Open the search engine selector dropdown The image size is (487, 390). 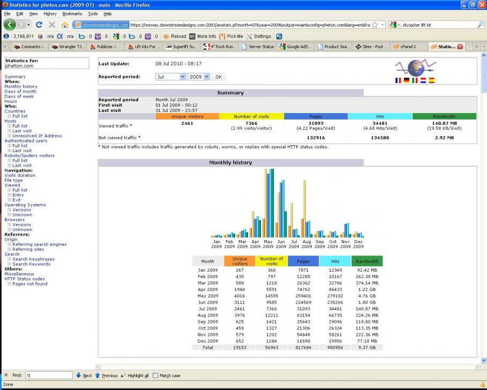pyautogui.click(x=397, y=25)
